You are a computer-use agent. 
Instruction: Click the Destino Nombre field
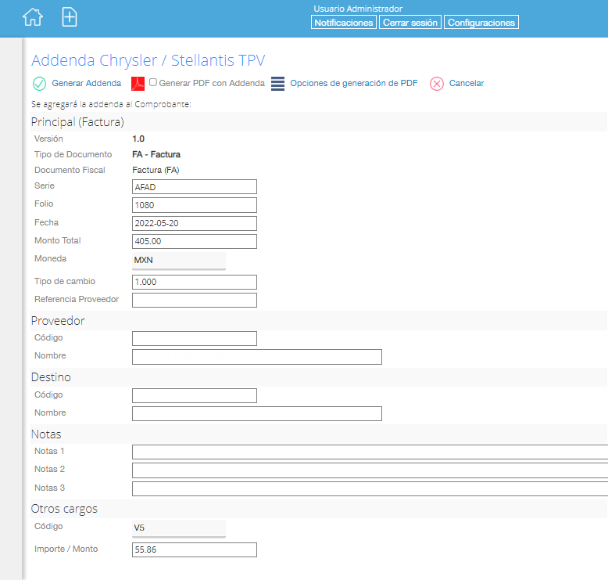pos(257,414)
